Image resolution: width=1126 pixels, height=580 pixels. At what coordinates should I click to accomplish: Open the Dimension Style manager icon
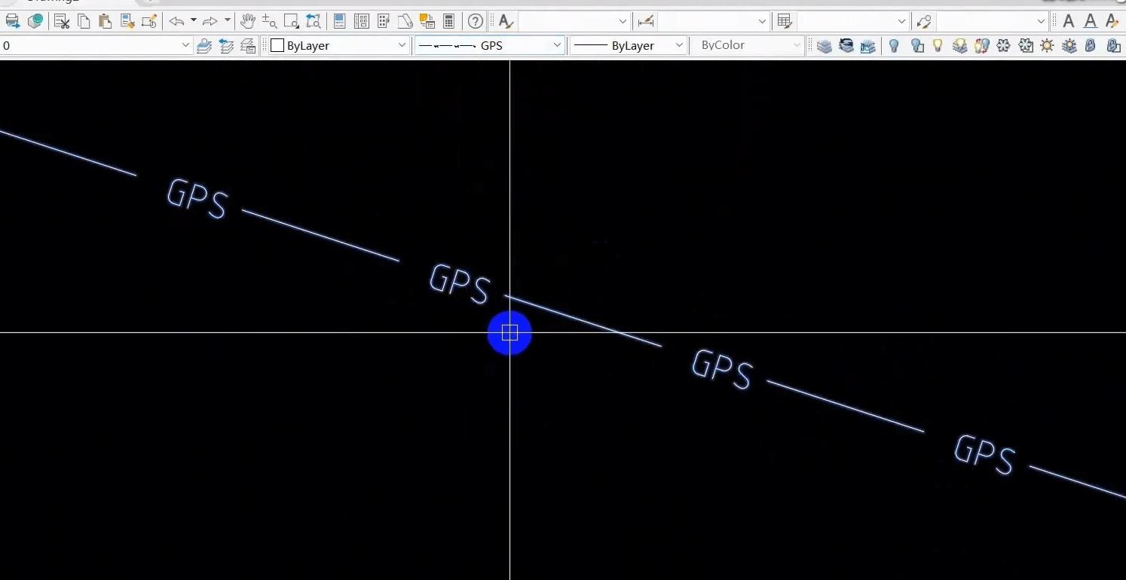click(x=645, y=21)
